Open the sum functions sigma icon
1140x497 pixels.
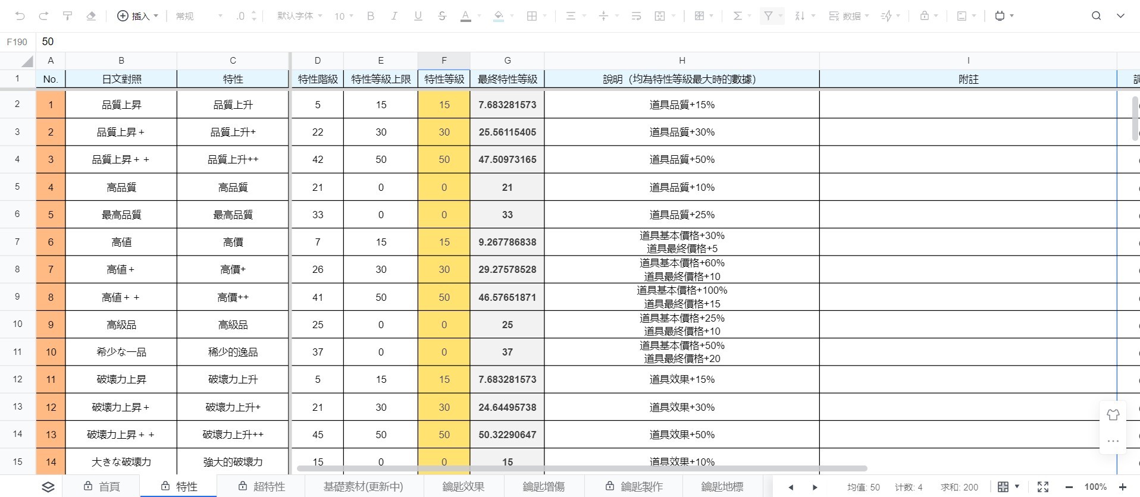[x=737, y=16]
